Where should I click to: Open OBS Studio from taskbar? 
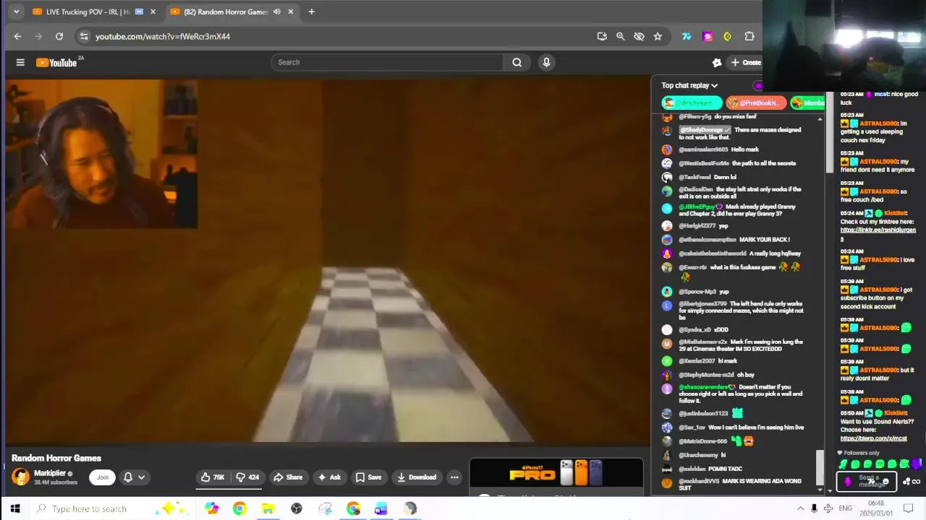click(297, 508)
